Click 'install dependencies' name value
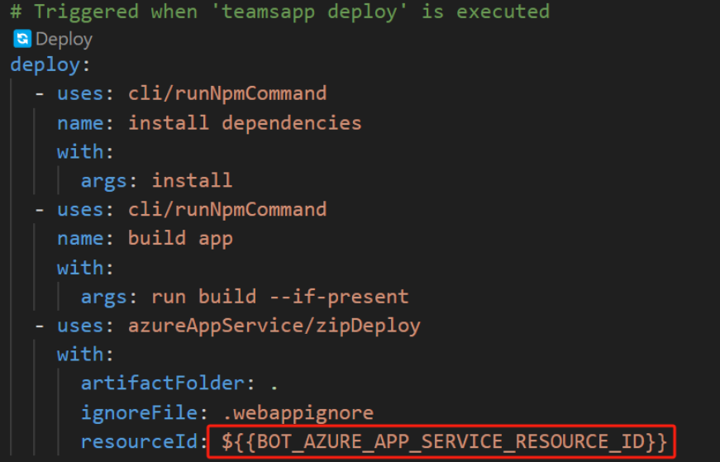The height and width of the screenshot is (462, 720). coord(245,122)
